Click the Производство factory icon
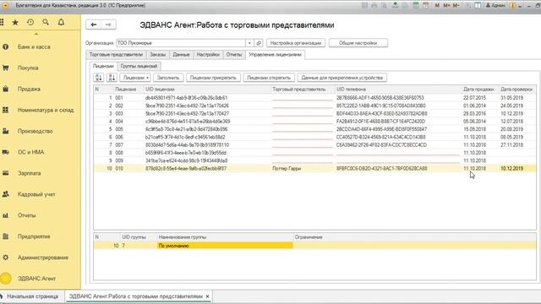This screenshot has width=541, height=304. pos(6,131)
